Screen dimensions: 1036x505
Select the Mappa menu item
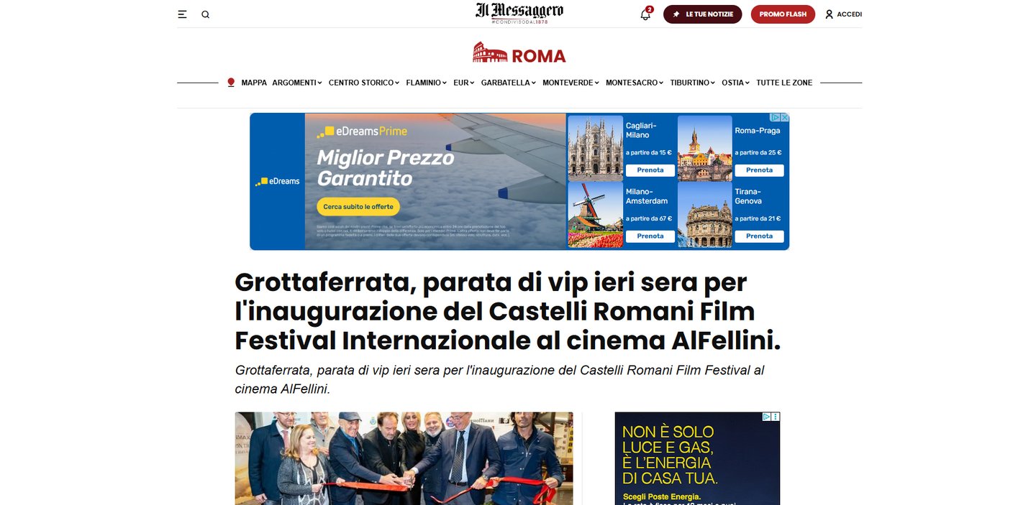pos(254,83)
